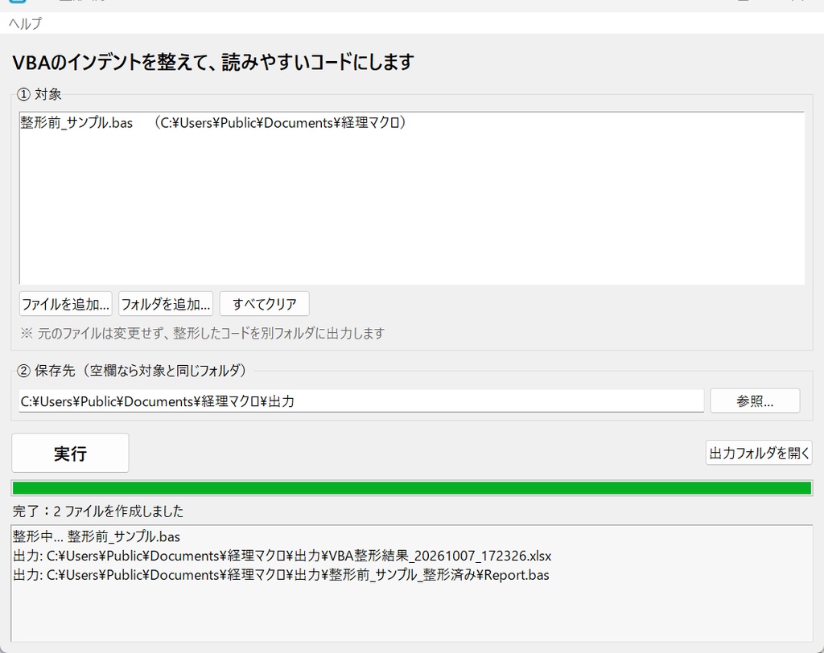Click log line ending 整形済み¥Report.bas

pyautogui.click(x=281, y=575)
